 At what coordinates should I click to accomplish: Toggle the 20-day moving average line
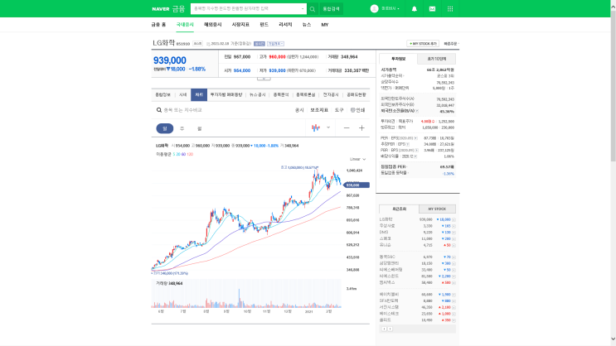tap(178, 154)
